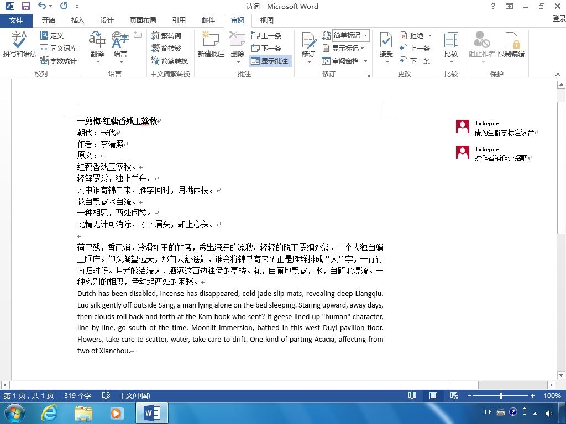Image resolution: width=566 pixels, height=424 pixels.
Task: Expand the 拒绝 dropdown arrow
Action: 430,35
